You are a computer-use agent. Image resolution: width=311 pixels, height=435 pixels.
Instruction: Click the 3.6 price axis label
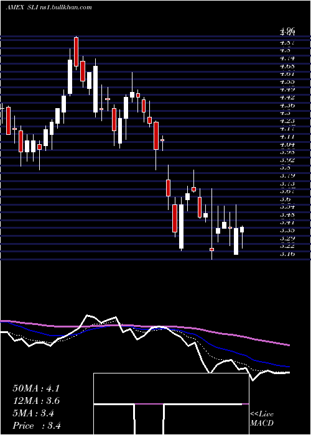click(285, 199)
